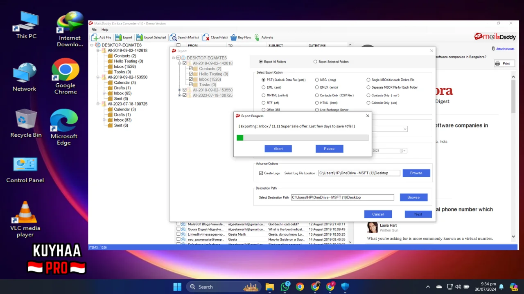Choose MSG (.msg) export option

317,80
